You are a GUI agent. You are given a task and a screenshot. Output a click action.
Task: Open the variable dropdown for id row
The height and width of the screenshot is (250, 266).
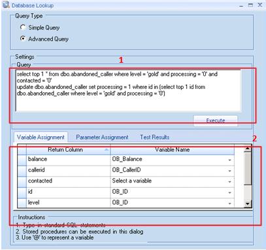pos(229,192)
